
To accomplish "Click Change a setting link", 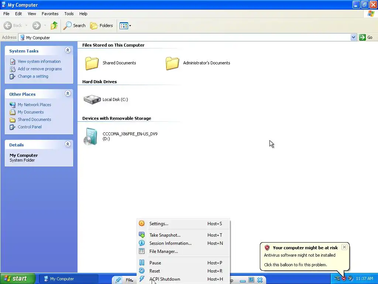I will tap(33, 76).
